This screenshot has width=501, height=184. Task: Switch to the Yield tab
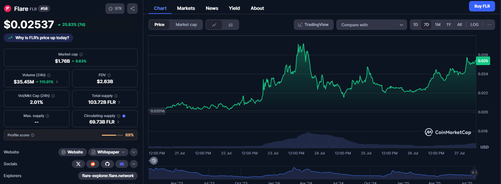point(234,8)
